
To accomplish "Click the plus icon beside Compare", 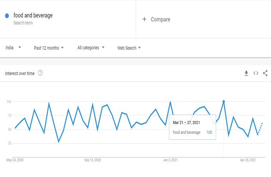I will click(144, 19).
